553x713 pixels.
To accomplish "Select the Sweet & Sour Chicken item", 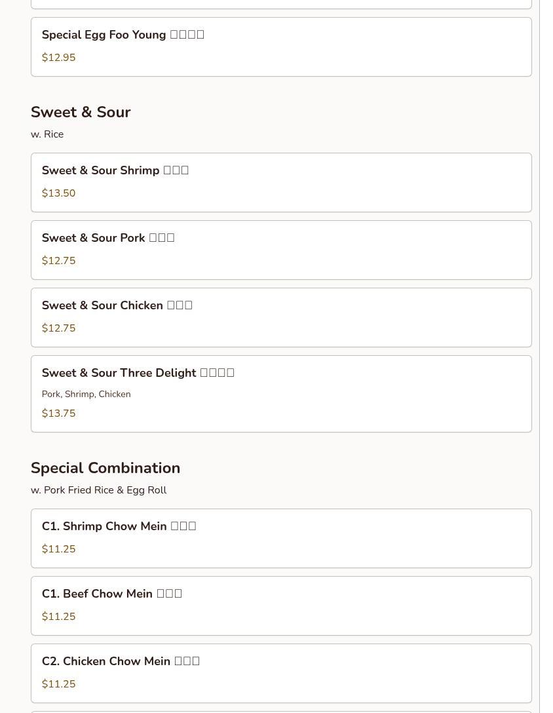I will [x=117, y=306].
